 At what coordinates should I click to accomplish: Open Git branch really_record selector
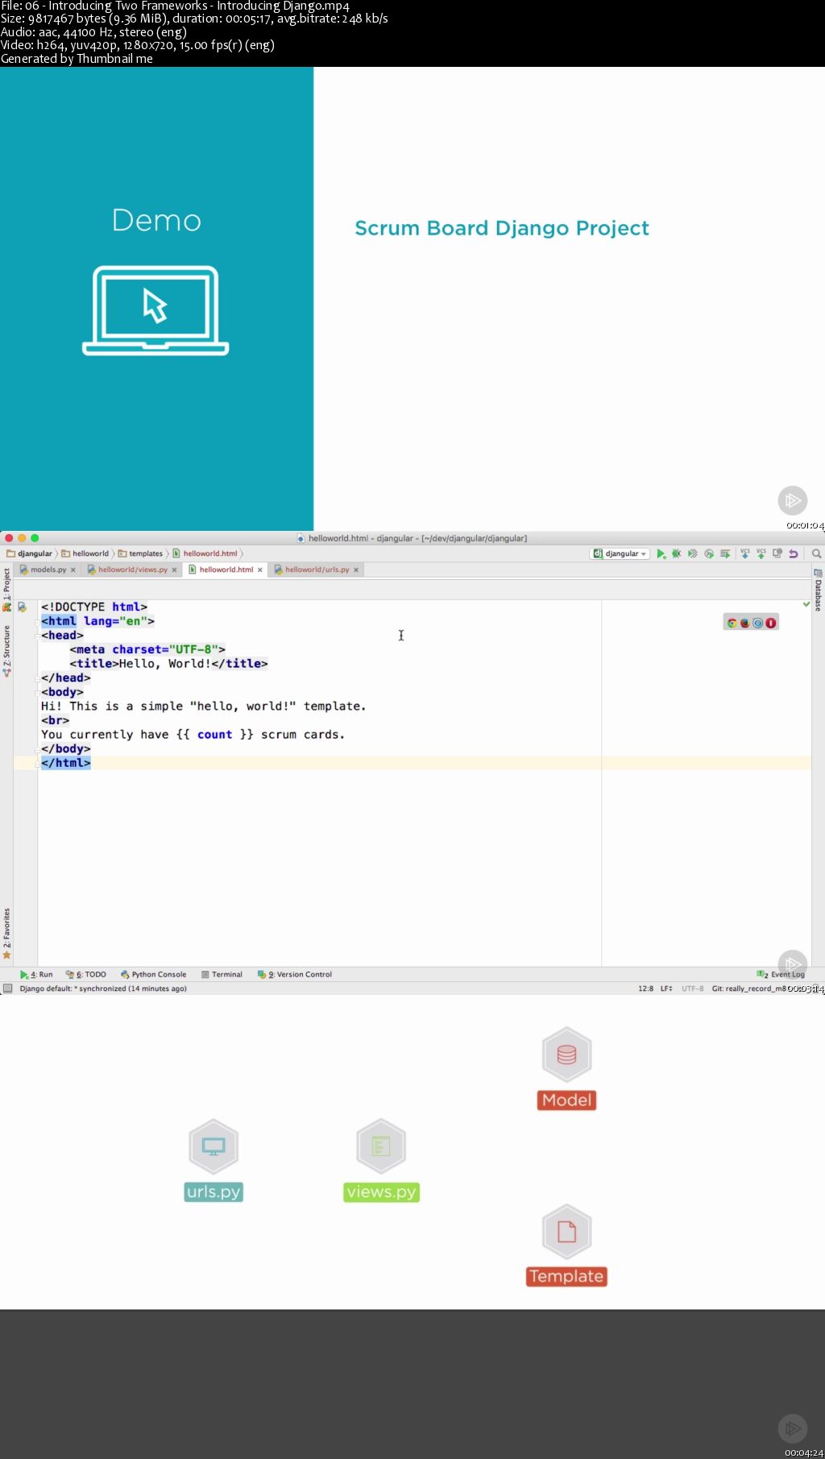(x=749, y=989)
